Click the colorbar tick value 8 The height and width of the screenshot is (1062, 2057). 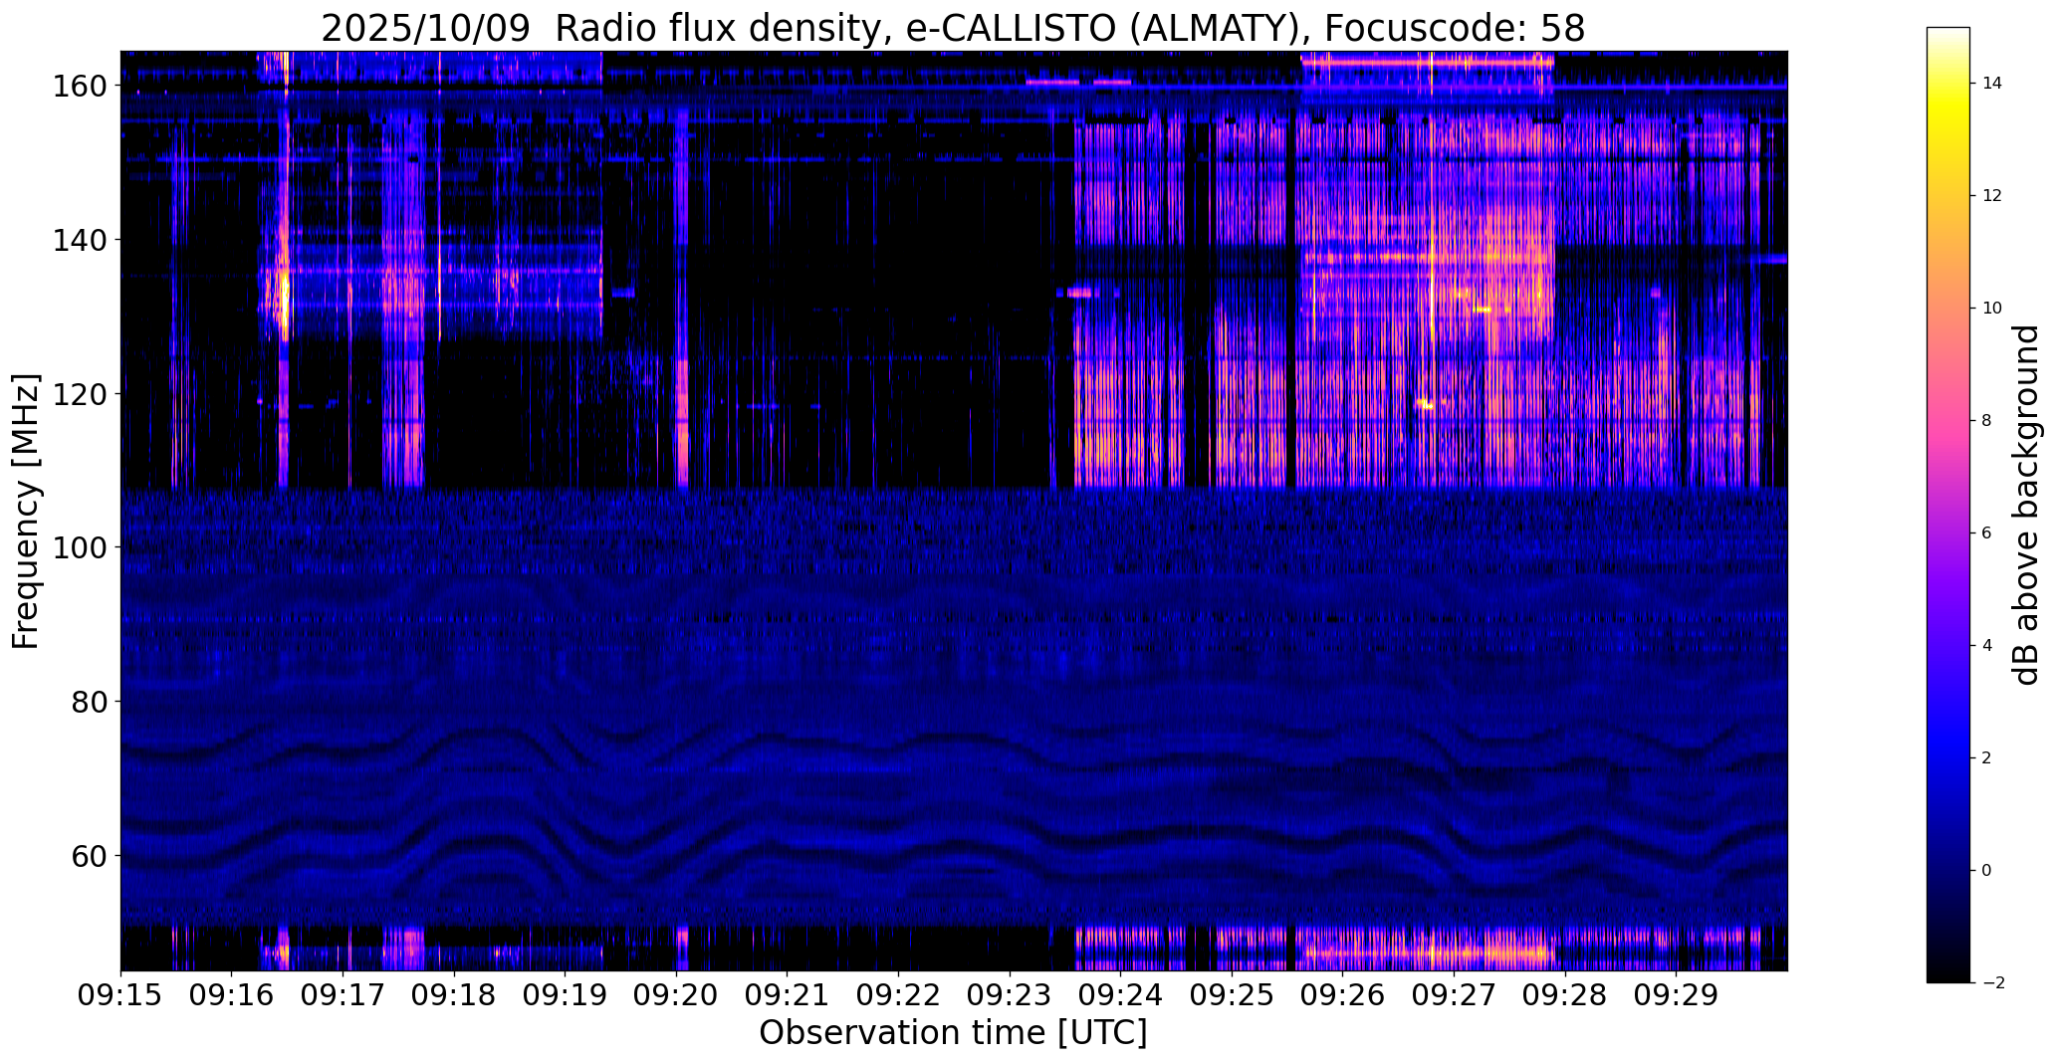tap(1987, 421)
